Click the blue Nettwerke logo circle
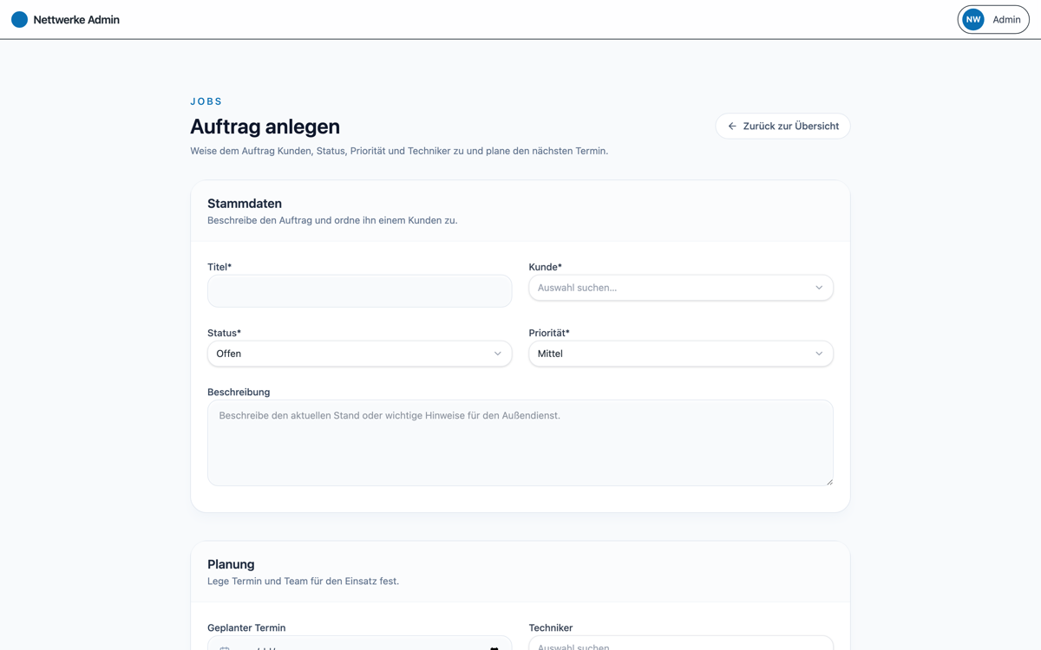The image size is (1041, 650). [19, 19]
